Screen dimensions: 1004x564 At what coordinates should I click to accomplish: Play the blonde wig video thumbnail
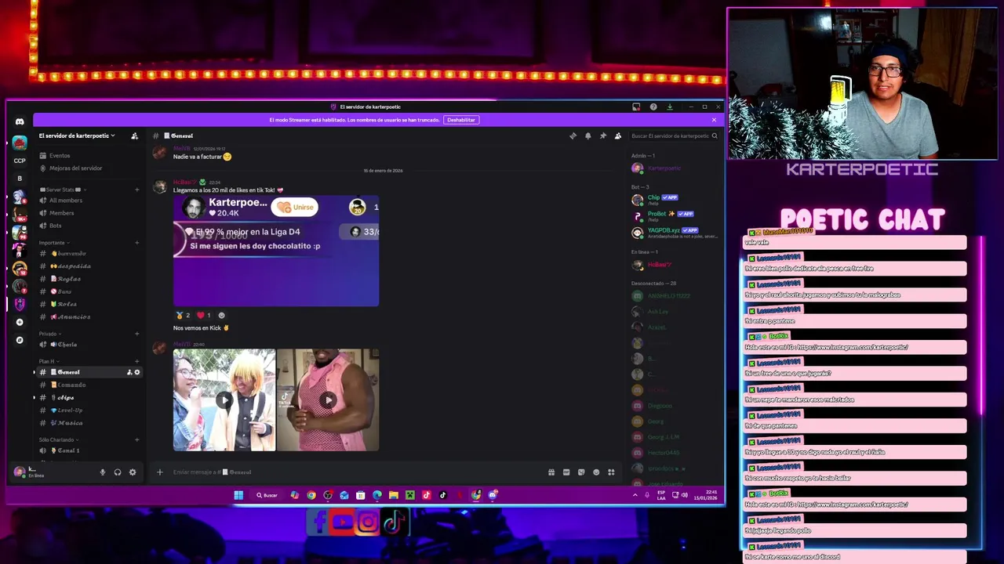coord(224,400)
